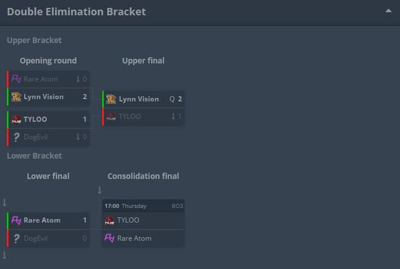Image resolution: width=400 pixels, height=269 pixels.
Task: Click TYLOO logo in consolidation final
Action: [x=110, y=220]
